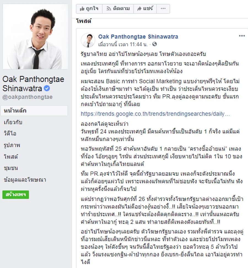248x268 pixels.
Task: Open รูปภาพ in the sidebar
Action: [x=12, y=145]
